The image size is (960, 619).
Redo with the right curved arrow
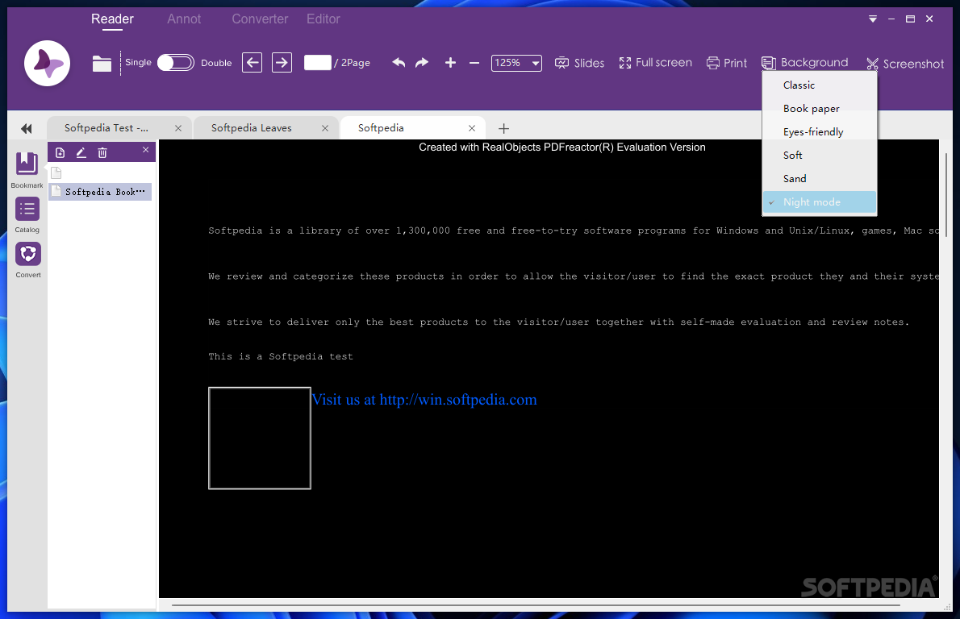(422, 62)
